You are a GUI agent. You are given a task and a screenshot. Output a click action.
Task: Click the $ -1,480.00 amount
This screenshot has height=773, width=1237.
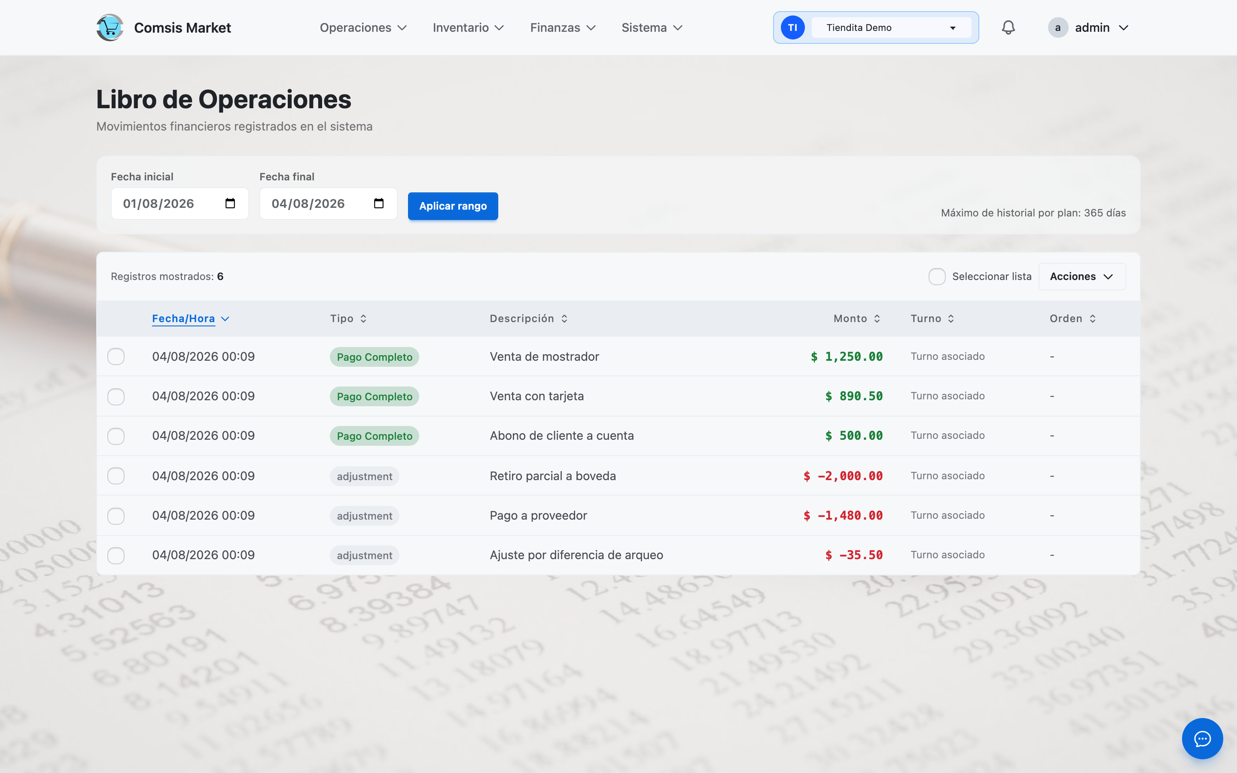tap(843, 515)
